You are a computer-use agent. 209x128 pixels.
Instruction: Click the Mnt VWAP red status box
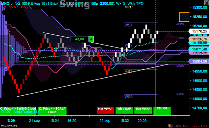105,110
